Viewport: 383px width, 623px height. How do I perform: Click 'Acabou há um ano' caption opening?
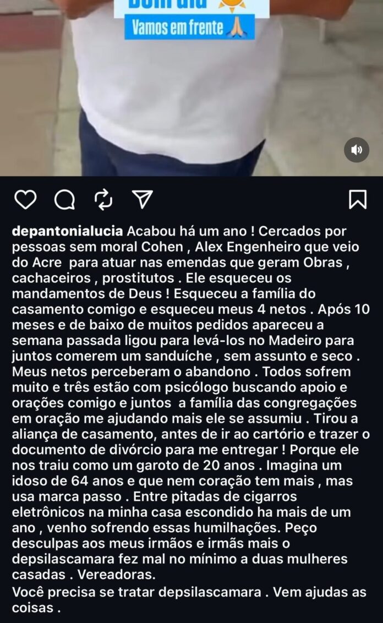[190, 231]
